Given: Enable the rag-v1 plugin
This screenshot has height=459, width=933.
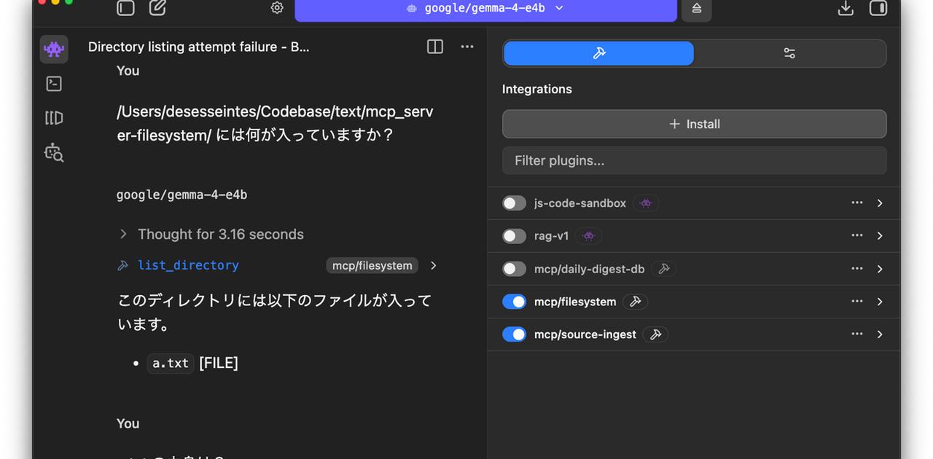Looking at the screenshot, I should tap(514, 236).
